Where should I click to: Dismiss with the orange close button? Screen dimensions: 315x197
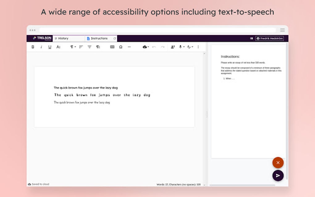tap(278, 162)
